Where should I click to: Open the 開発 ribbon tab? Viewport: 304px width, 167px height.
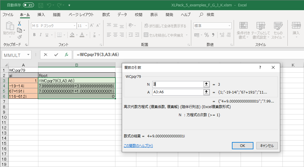[169, 15]
